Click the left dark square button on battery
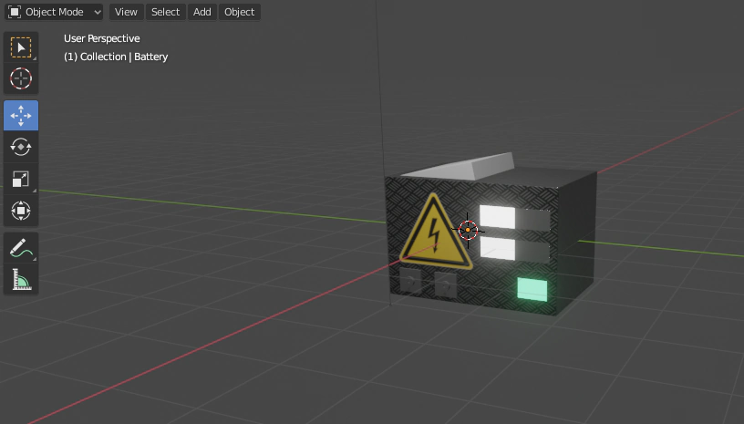This screenshot has height=424, width=744. [410, 283]
